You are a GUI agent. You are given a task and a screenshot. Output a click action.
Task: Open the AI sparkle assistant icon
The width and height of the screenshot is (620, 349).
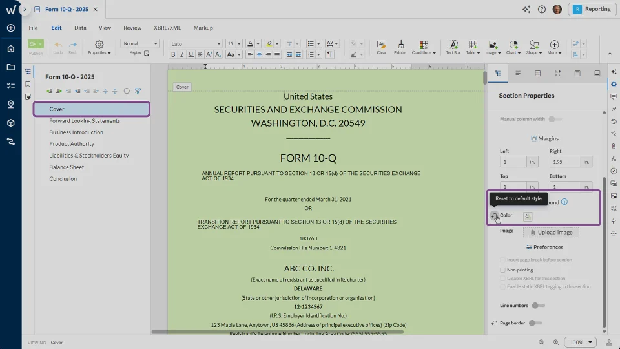[526, 9]
